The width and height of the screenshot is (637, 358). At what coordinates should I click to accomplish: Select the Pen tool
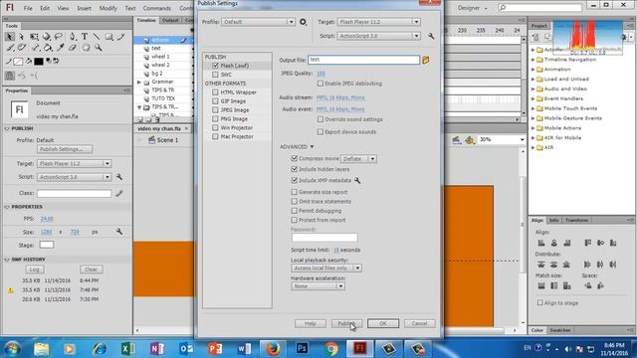(x=73, y=37)
